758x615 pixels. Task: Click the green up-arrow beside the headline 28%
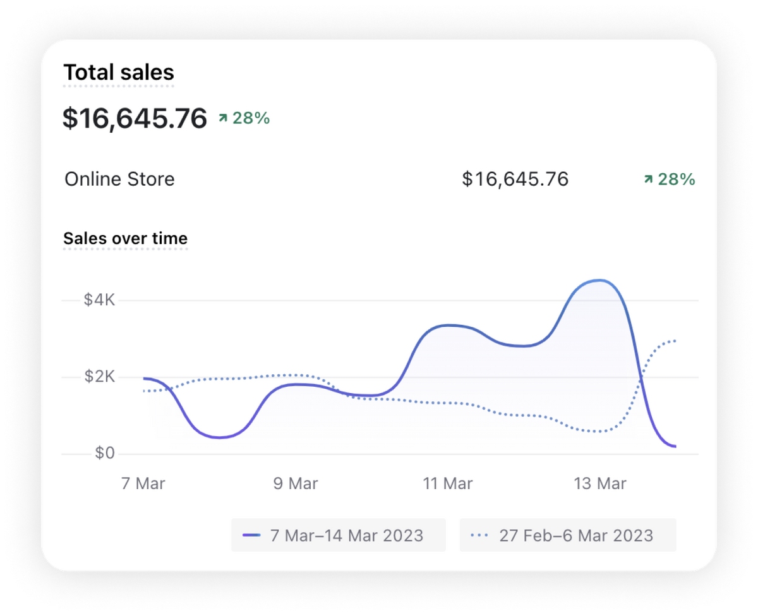tap(222, 118)
